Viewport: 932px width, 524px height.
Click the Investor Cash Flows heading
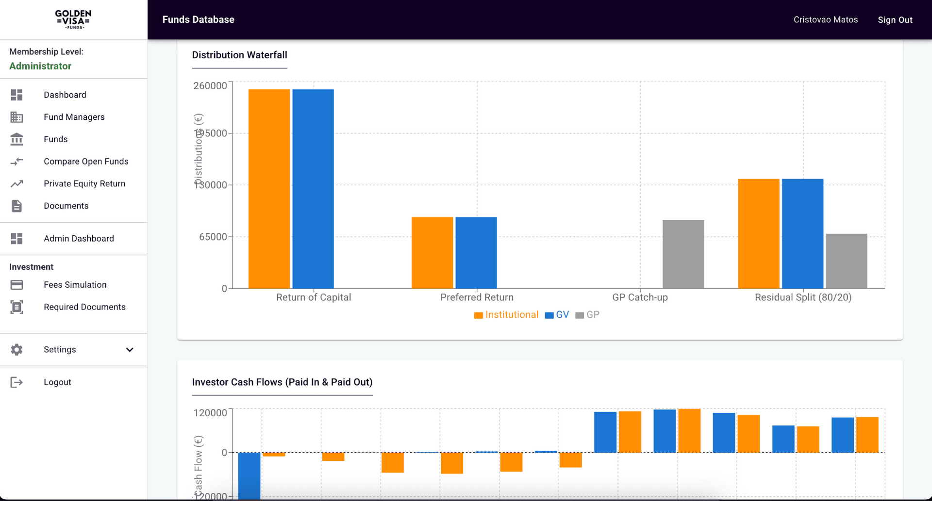[x=282, y=382]
